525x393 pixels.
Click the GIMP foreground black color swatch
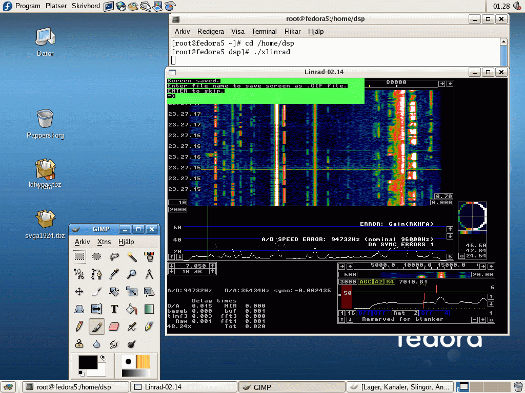pyautogui.click(x=88, y=362)
